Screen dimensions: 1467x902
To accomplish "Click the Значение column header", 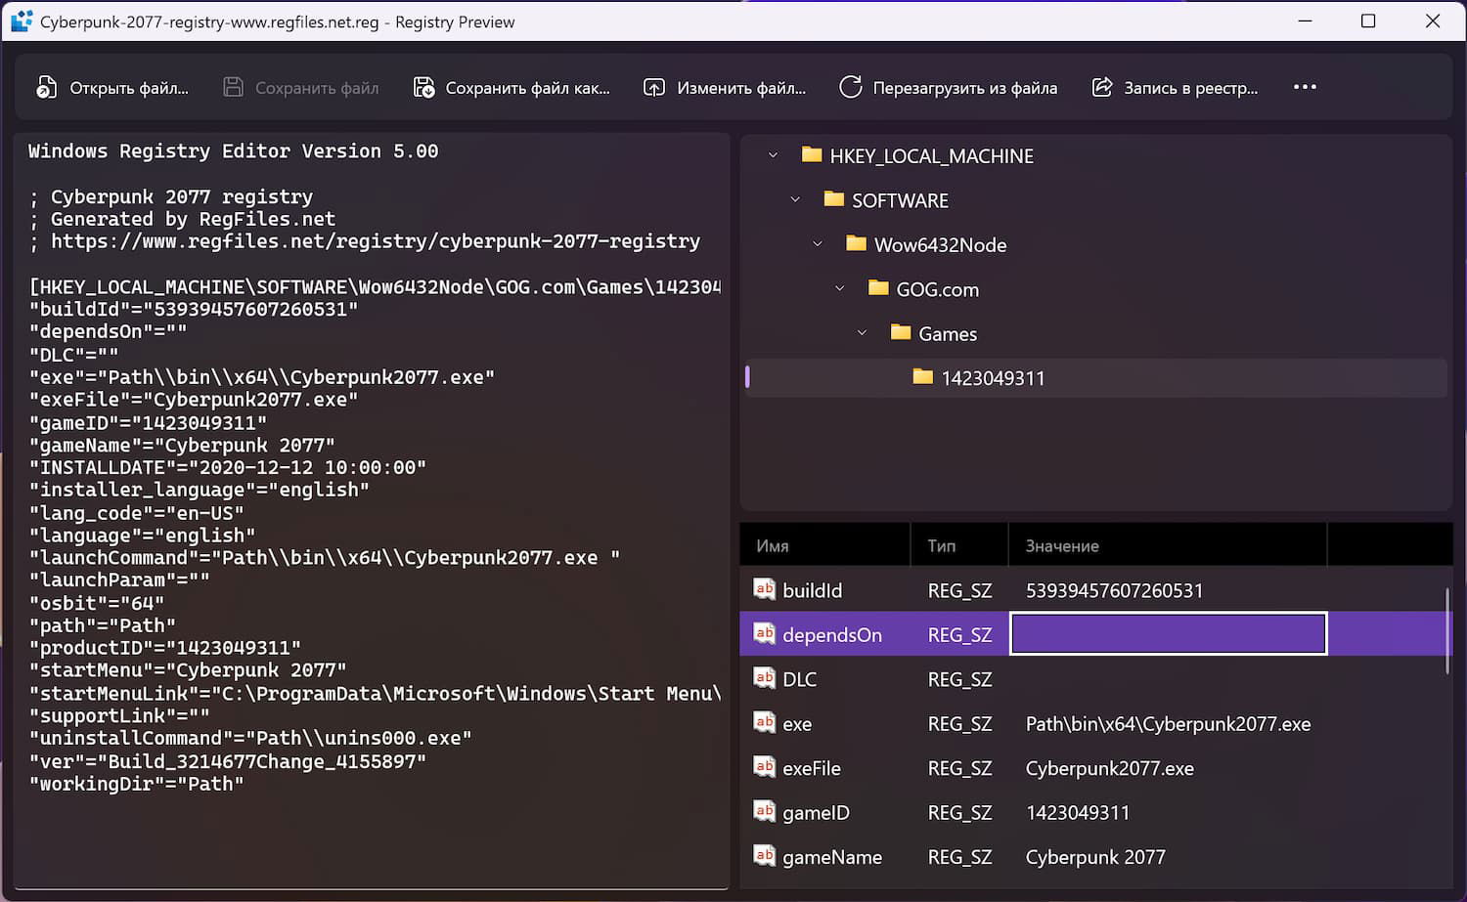I will pos(1062,546).
